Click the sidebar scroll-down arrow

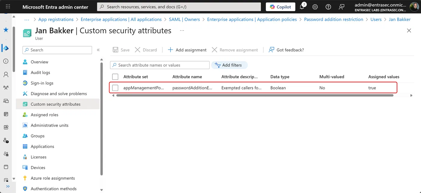(101, 190)
